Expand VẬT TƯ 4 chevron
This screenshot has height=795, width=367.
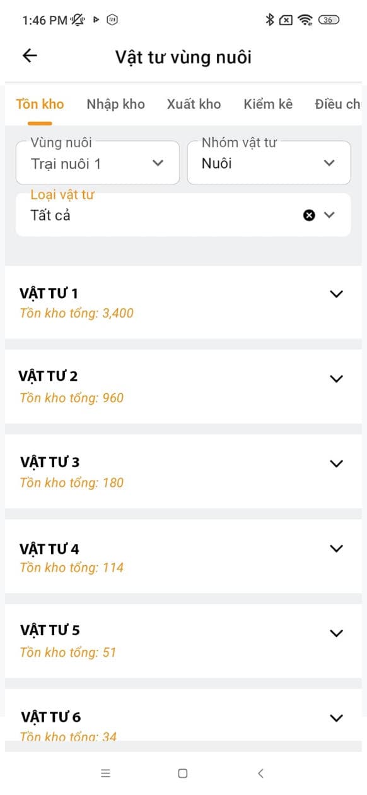337,549
